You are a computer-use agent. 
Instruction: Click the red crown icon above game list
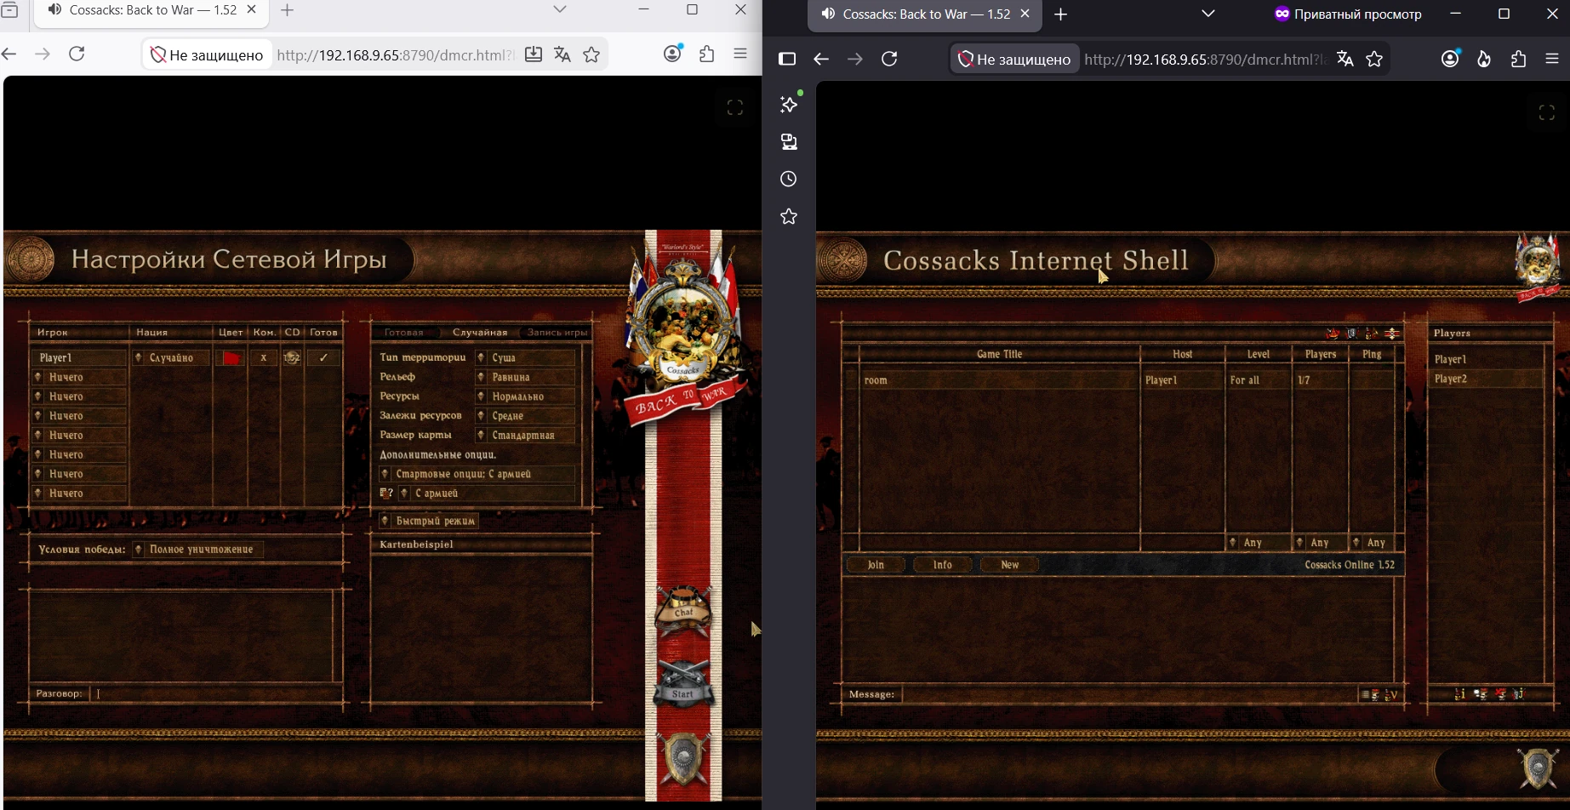(x=1333, y=334)
